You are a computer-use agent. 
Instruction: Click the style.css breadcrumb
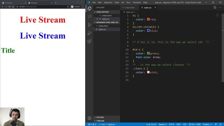[x=129, y=12]
